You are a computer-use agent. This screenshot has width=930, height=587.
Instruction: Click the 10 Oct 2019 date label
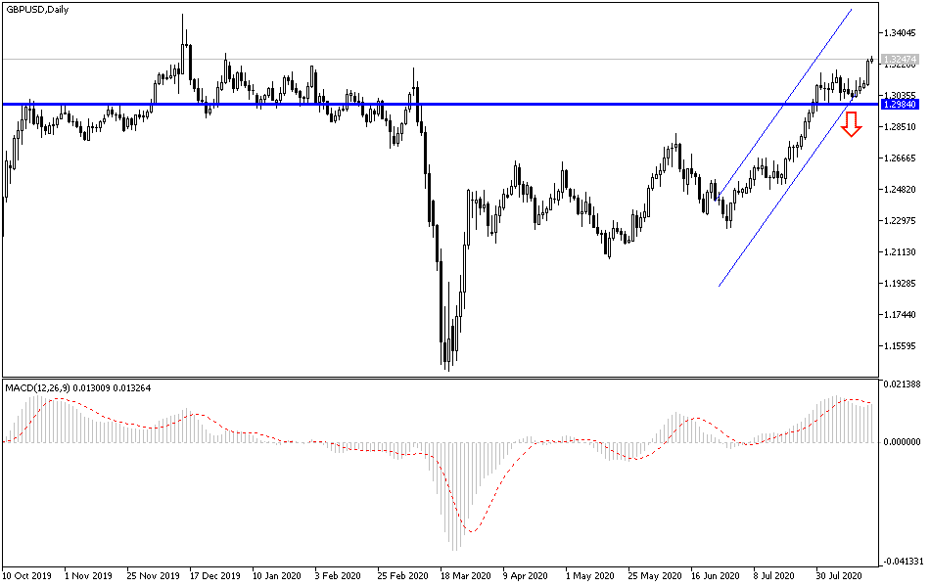pyautogui.click(x=27, y=576)
